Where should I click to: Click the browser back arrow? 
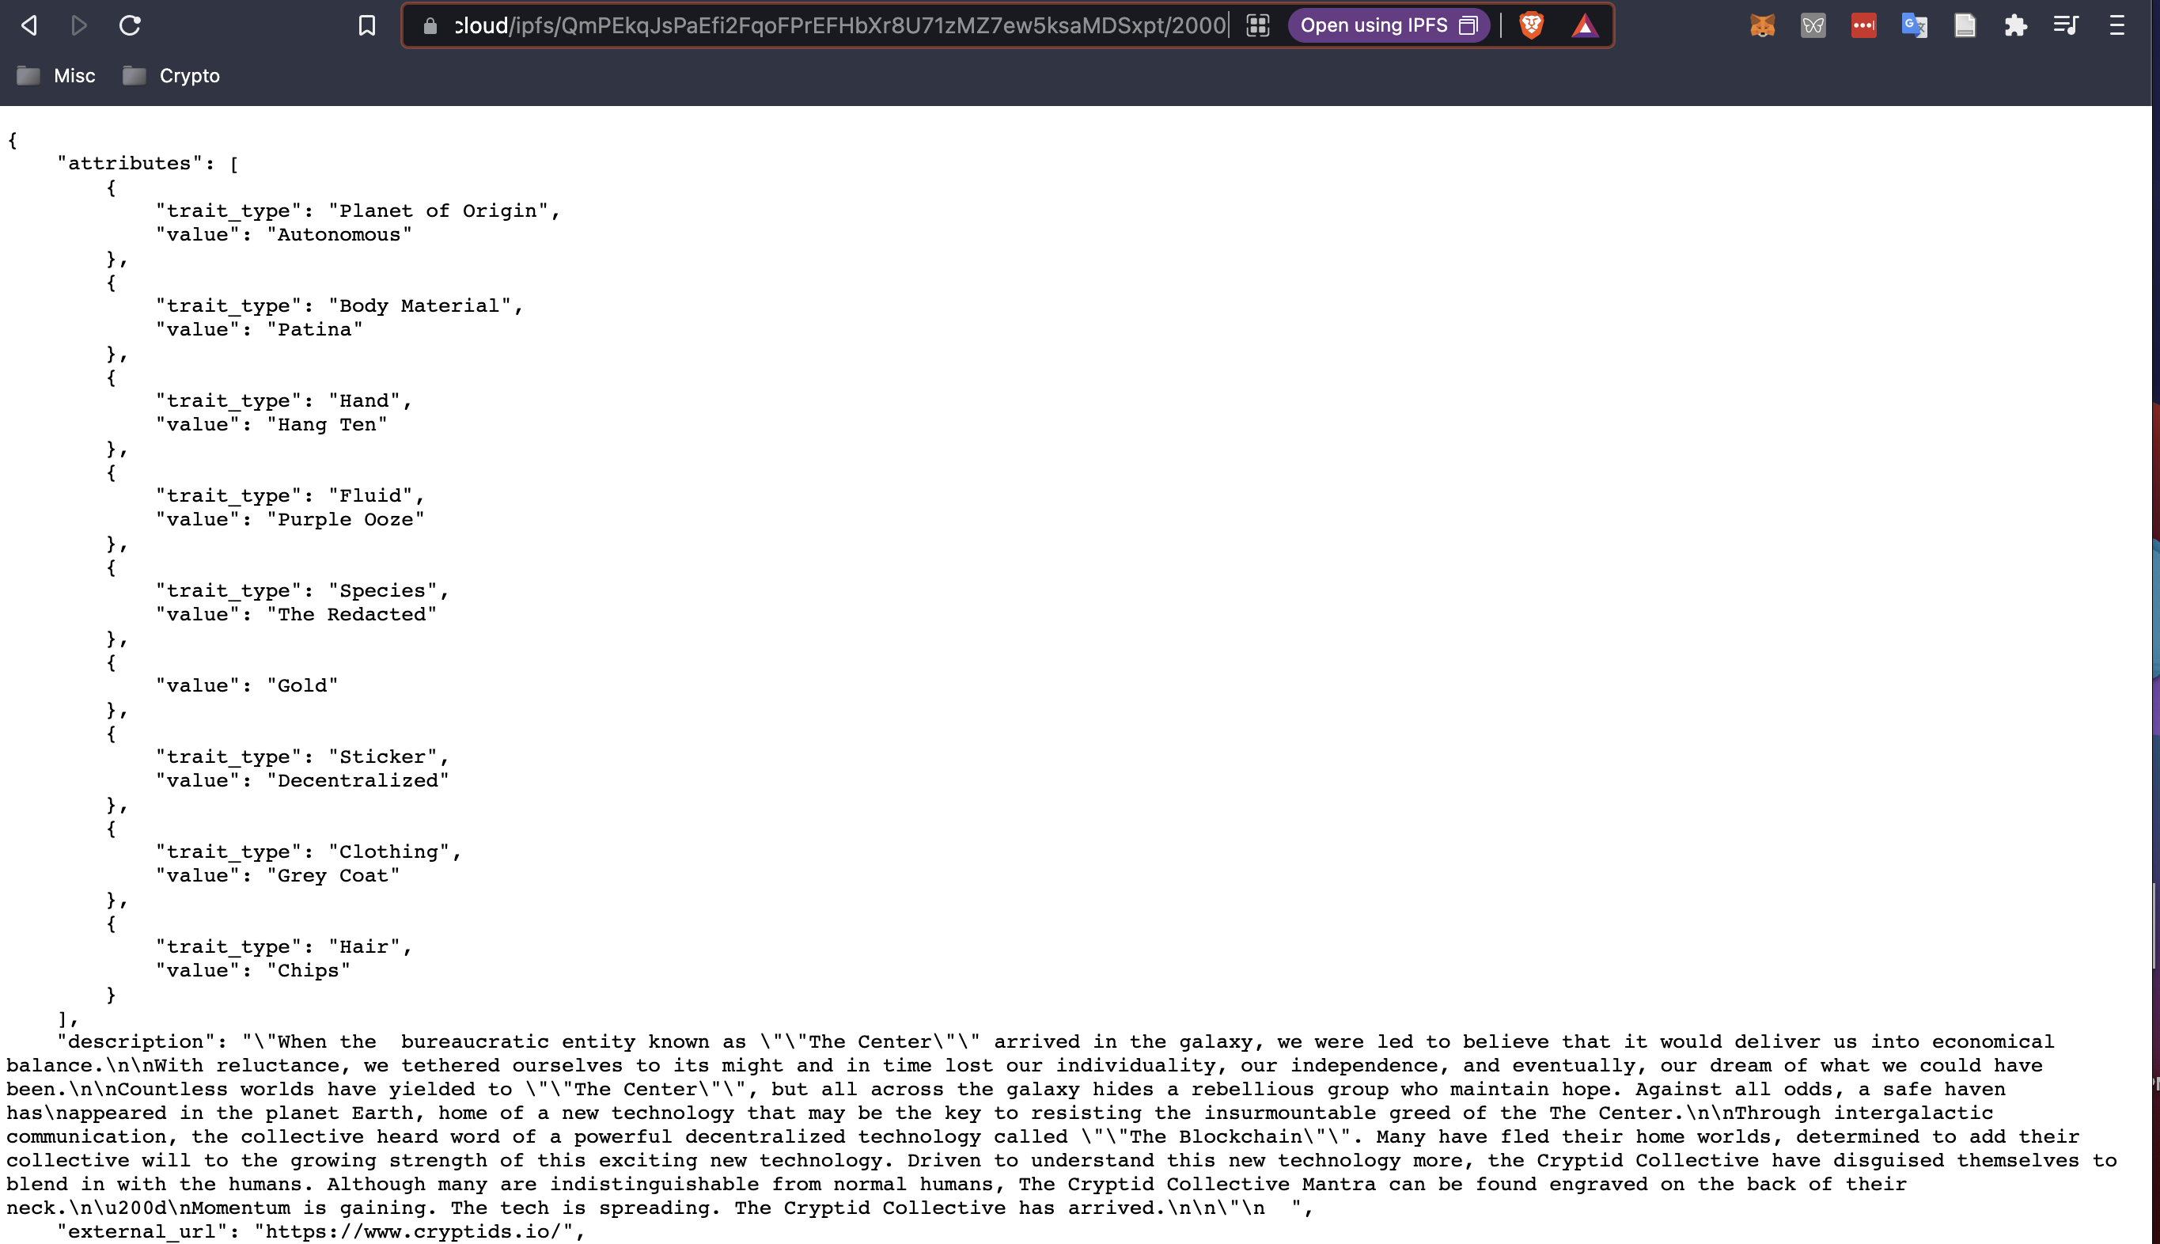[29, 25]
